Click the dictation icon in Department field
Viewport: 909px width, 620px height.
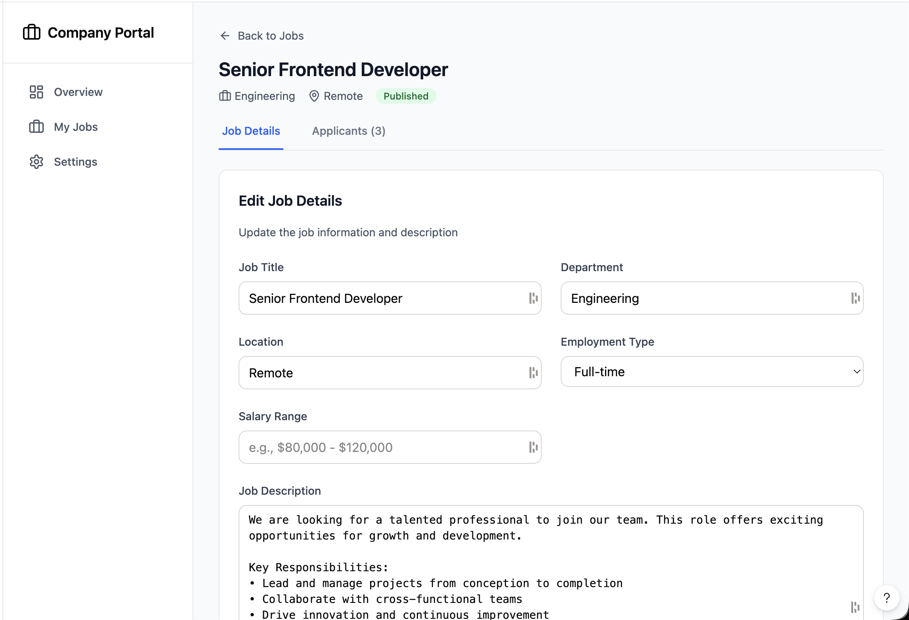click(855, 298)
